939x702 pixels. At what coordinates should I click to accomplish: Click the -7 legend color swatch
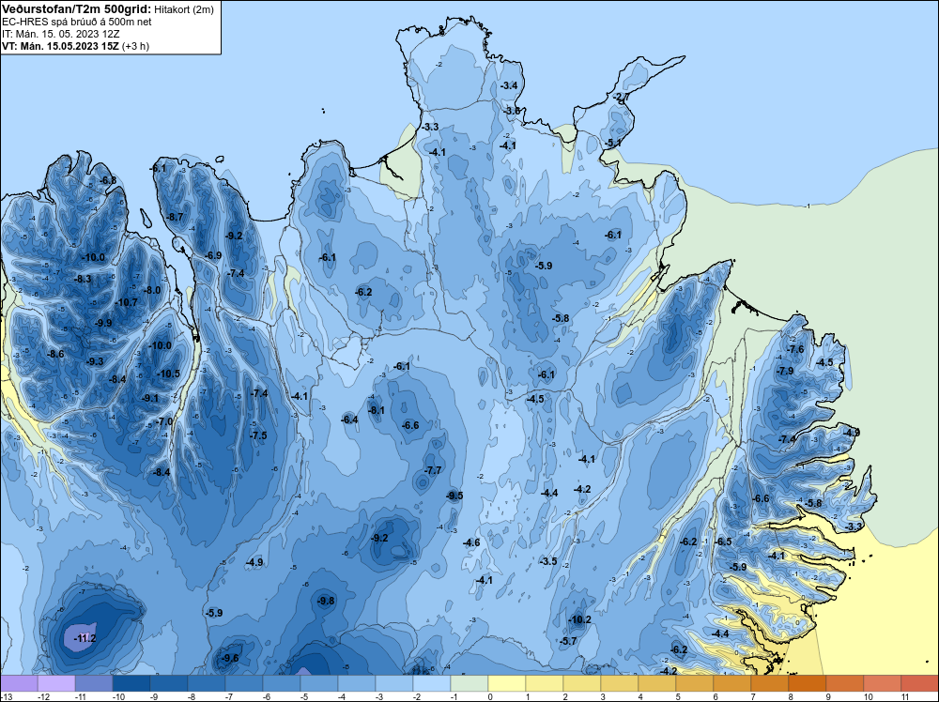244,684
